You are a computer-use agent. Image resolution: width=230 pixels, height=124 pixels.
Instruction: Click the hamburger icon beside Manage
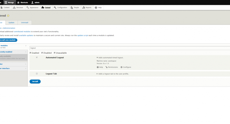6,2
